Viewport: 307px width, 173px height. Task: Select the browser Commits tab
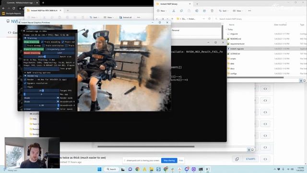(x=21, y=3)
